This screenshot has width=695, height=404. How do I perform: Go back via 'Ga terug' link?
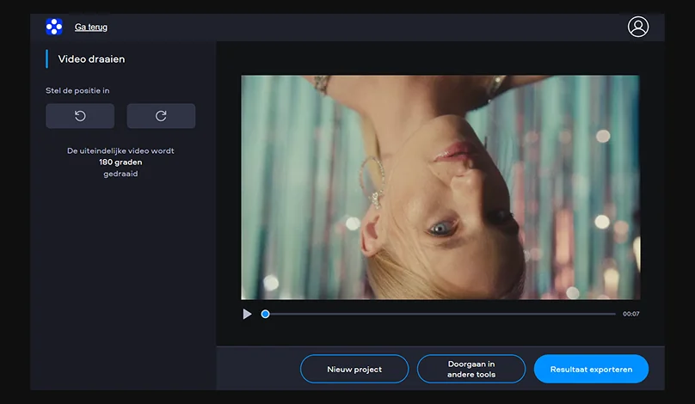pos(91,28)
